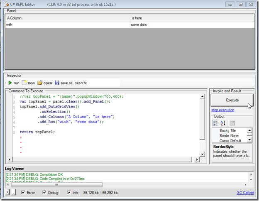Screen dimensions: 259x201
Task: Click the open folder icon
Action: pos(40,83)
